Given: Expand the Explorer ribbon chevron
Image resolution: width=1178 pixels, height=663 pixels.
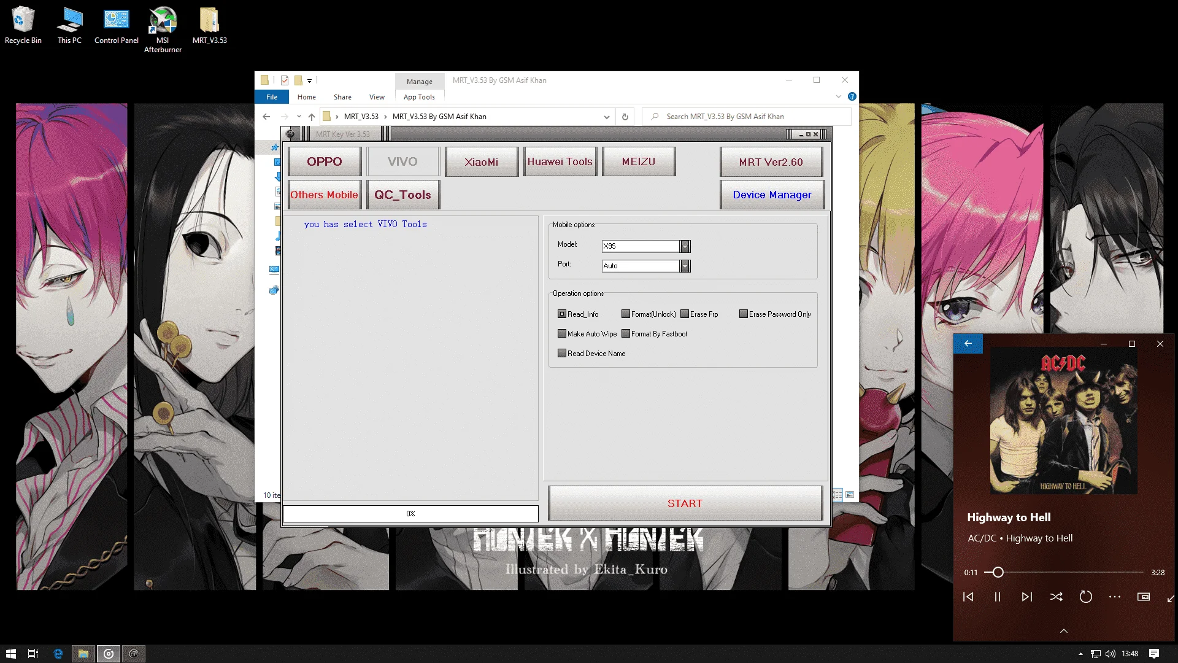Looking at the screenshot, I should tap(839, 96).
